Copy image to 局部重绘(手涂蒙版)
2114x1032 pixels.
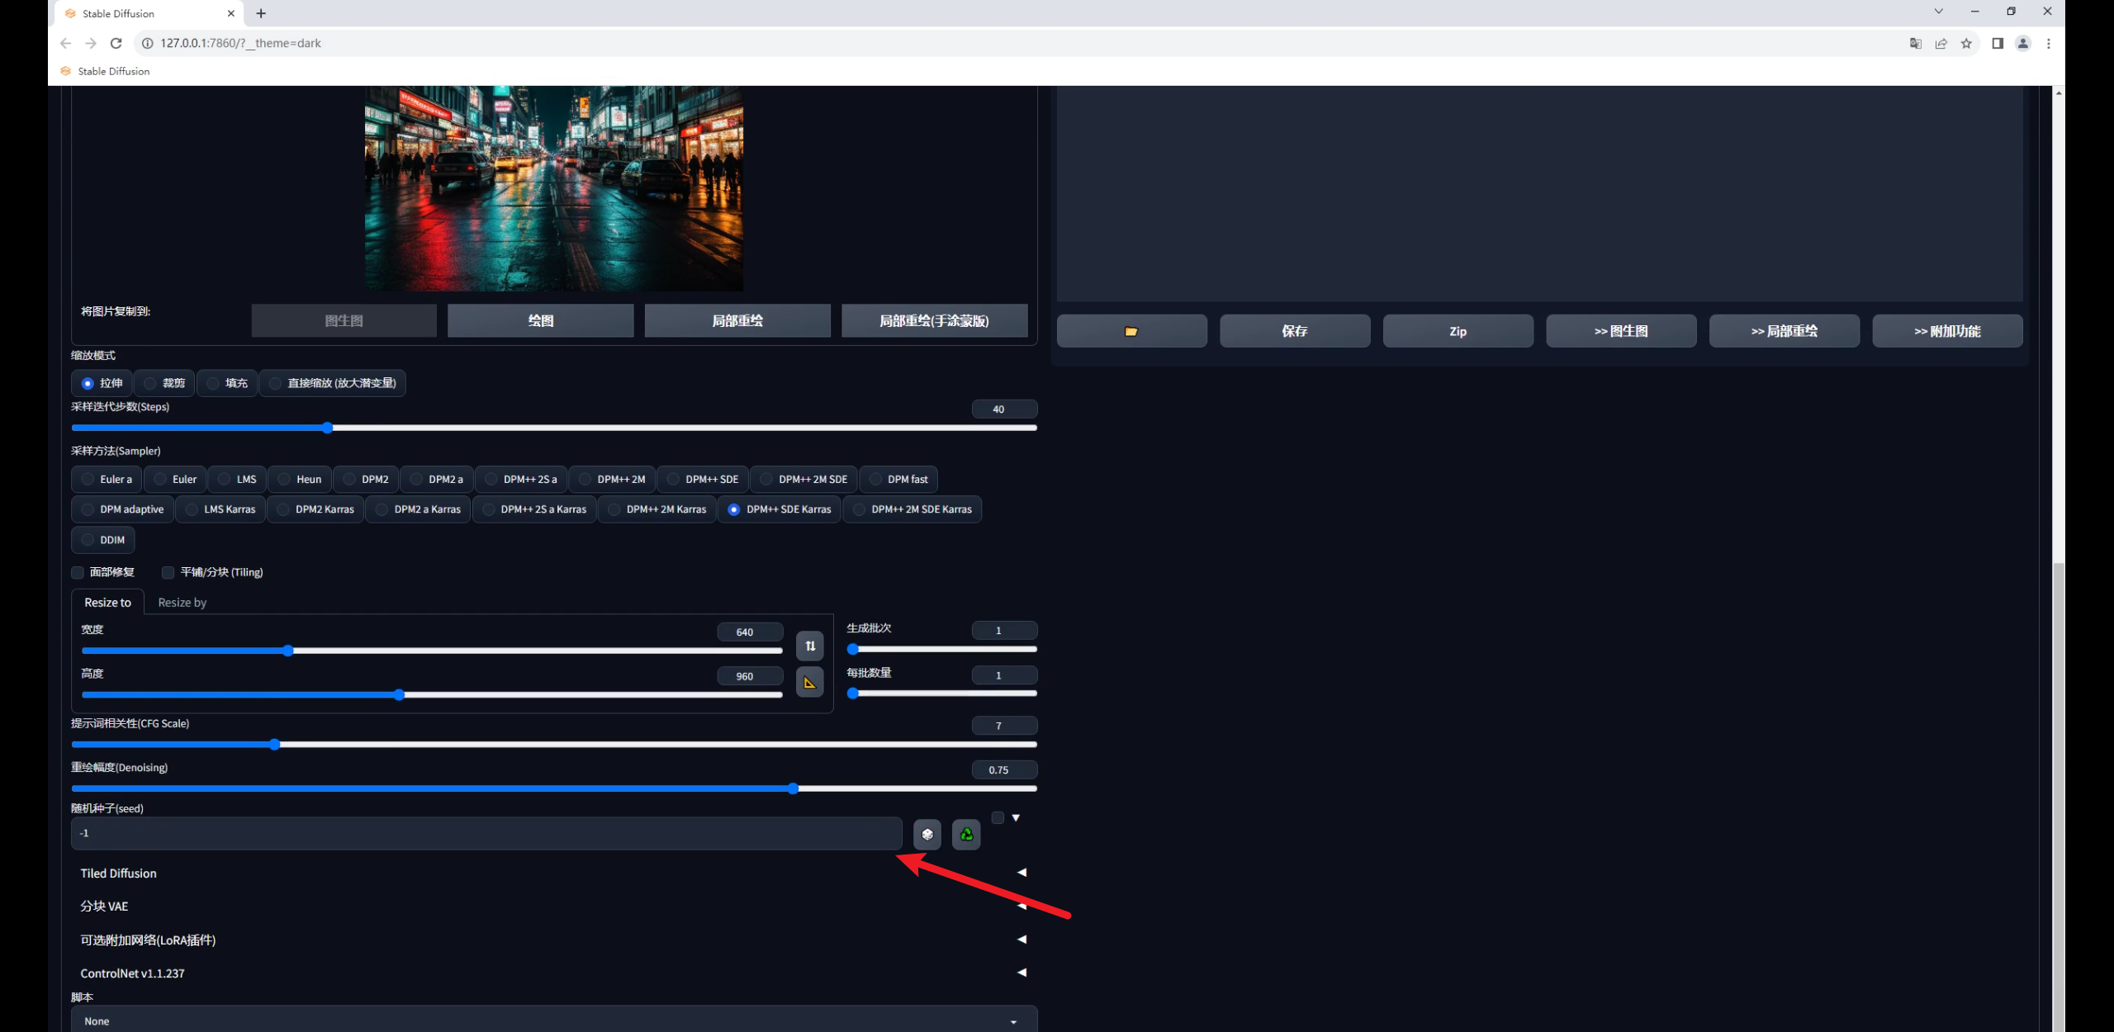point(934,320)
